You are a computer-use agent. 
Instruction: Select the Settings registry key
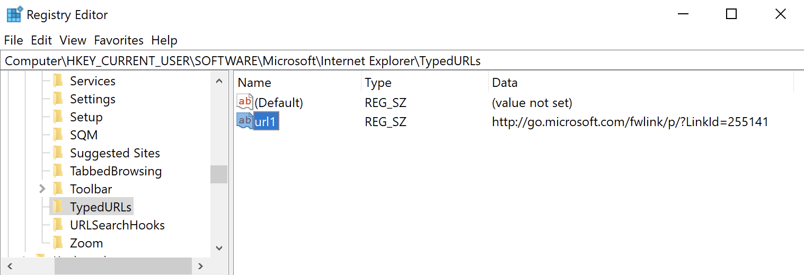(x=93, y=99)
